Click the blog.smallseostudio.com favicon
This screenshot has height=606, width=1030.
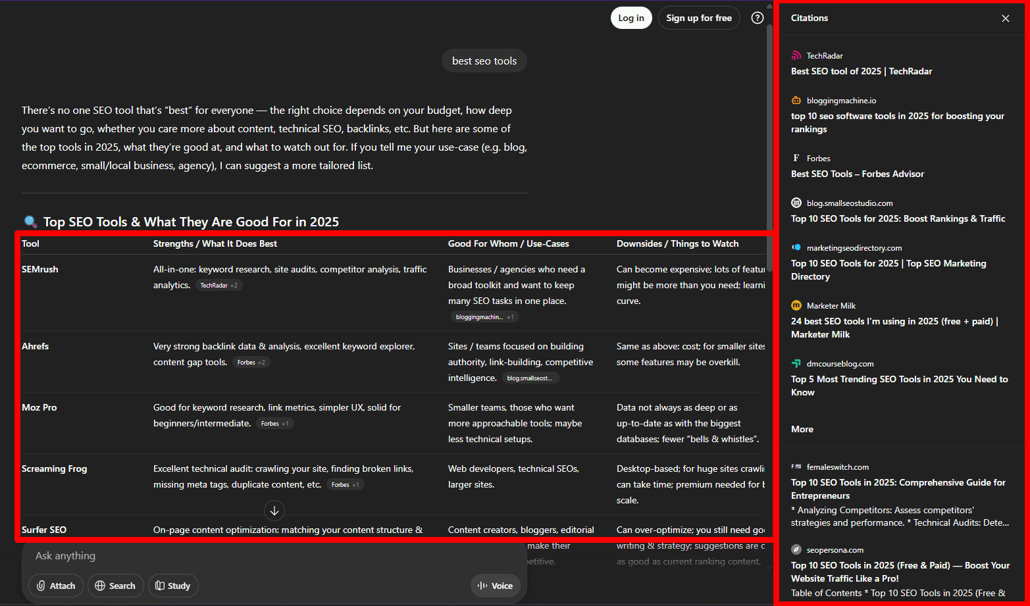(796, 203)
